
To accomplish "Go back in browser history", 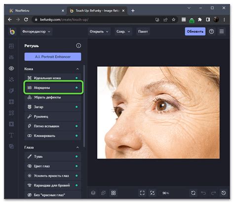I will point(10,19).
